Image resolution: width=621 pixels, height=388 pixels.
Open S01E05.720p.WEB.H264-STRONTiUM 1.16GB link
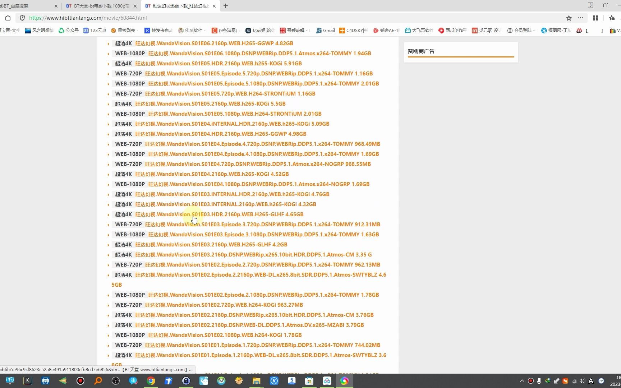(230, 93)
